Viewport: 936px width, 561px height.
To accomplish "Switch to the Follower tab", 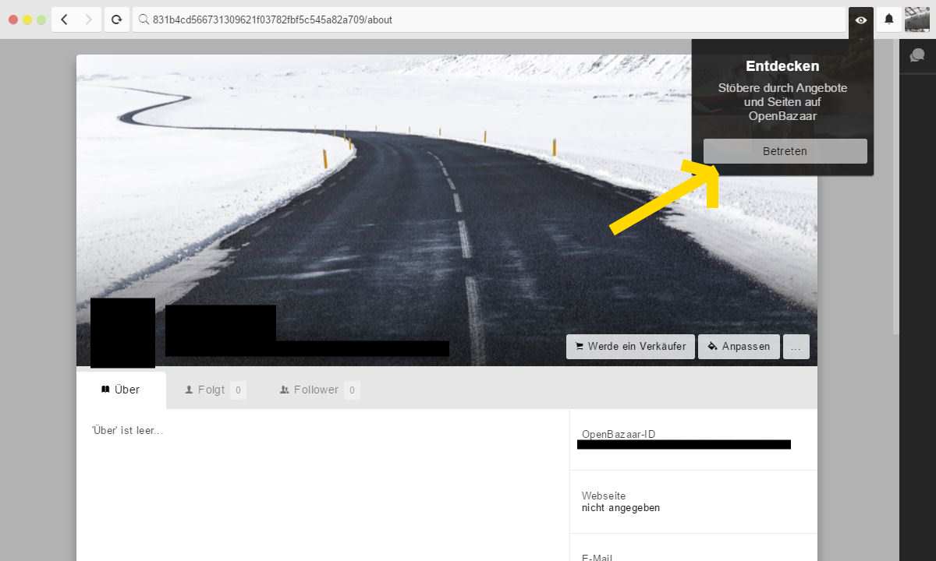I will [x=319, y=390].
